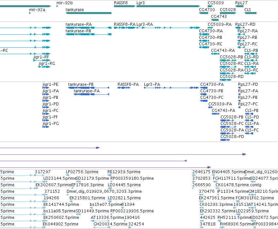Select the tankyrase-RB transcript
278x229 pixels.
click(89, 34)
